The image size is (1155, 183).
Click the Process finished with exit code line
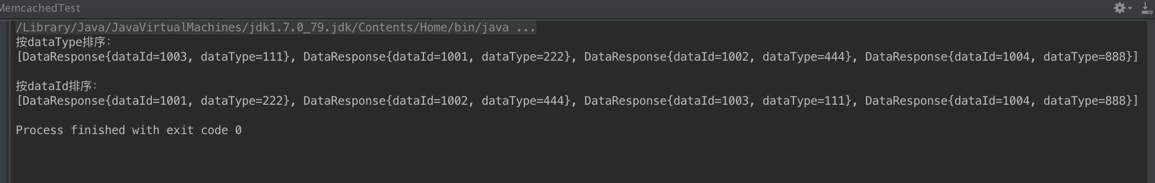129,130
